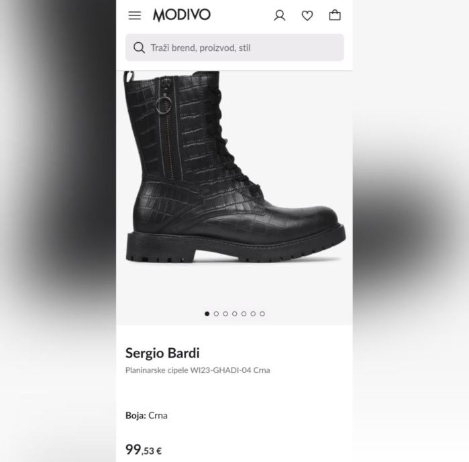This screenshot has width=469, height=462.
Task: Focus the 'Traži brend, proizvod, stil' field
Action: click(x=235, y=48)
